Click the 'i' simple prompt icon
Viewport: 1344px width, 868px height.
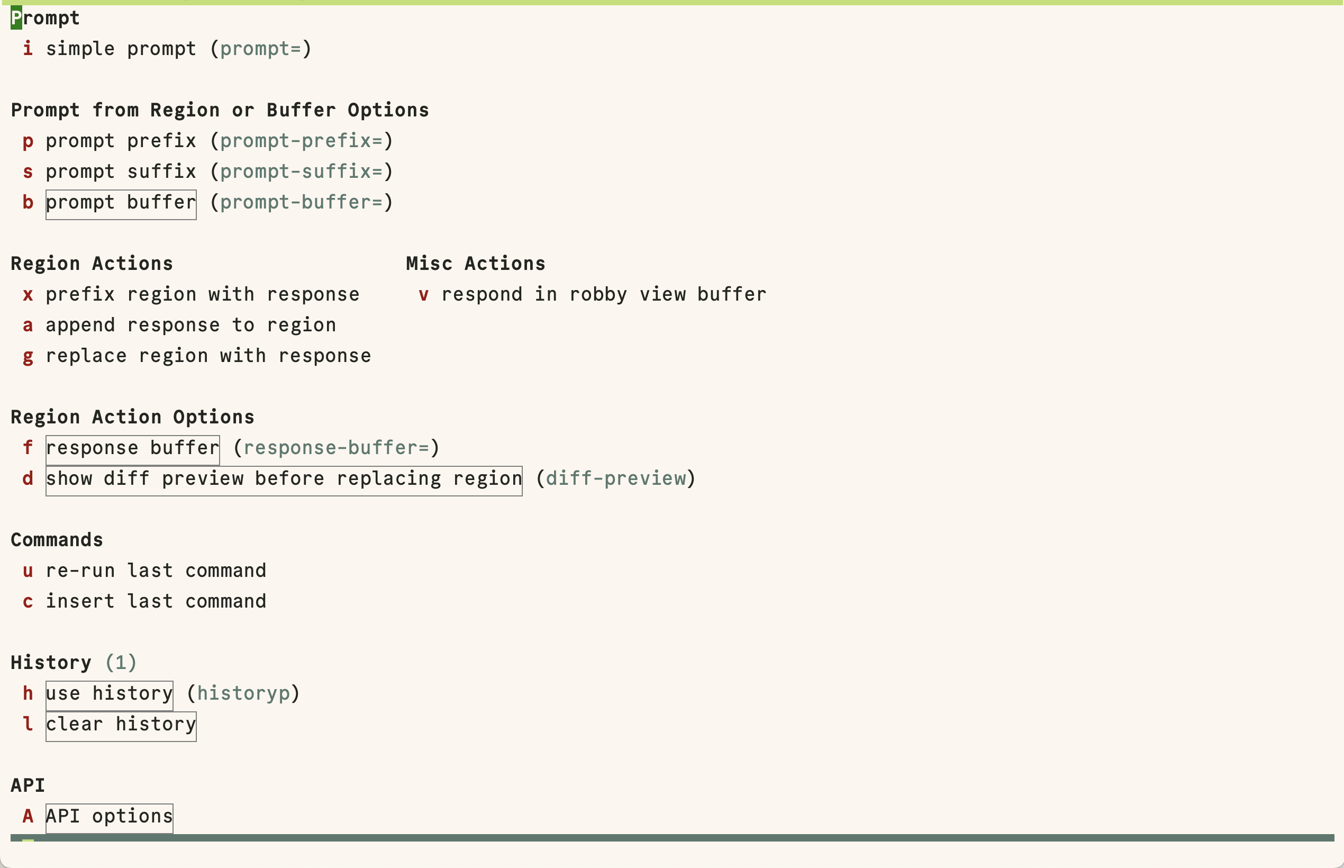pos(26,48)
